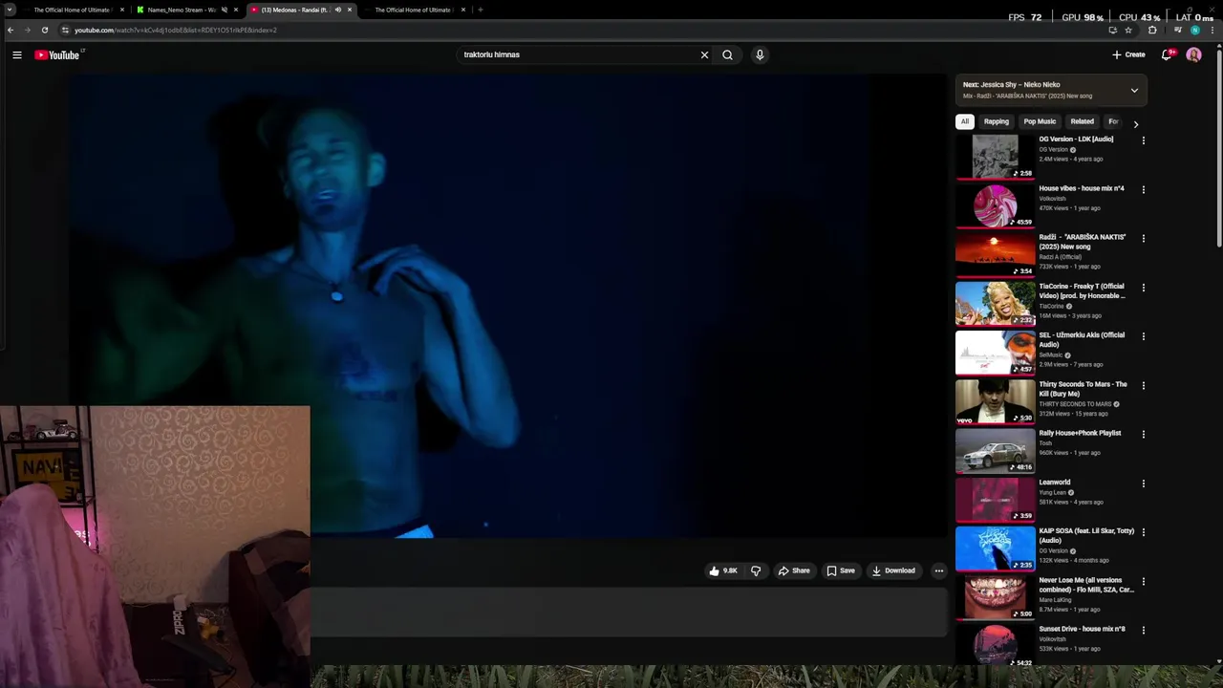Open the Chrome three-dot menu
This screenshot has height=688, width=1223.
(1212, 30)
